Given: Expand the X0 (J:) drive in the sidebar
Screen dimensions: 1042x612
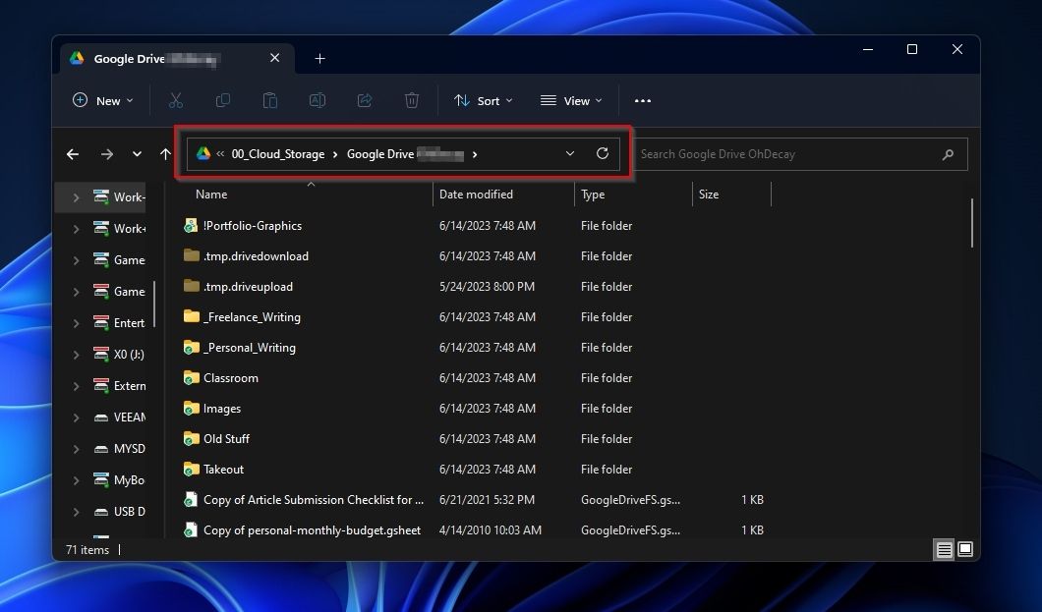Looking at the screenshot, I should tap(76, 354).
